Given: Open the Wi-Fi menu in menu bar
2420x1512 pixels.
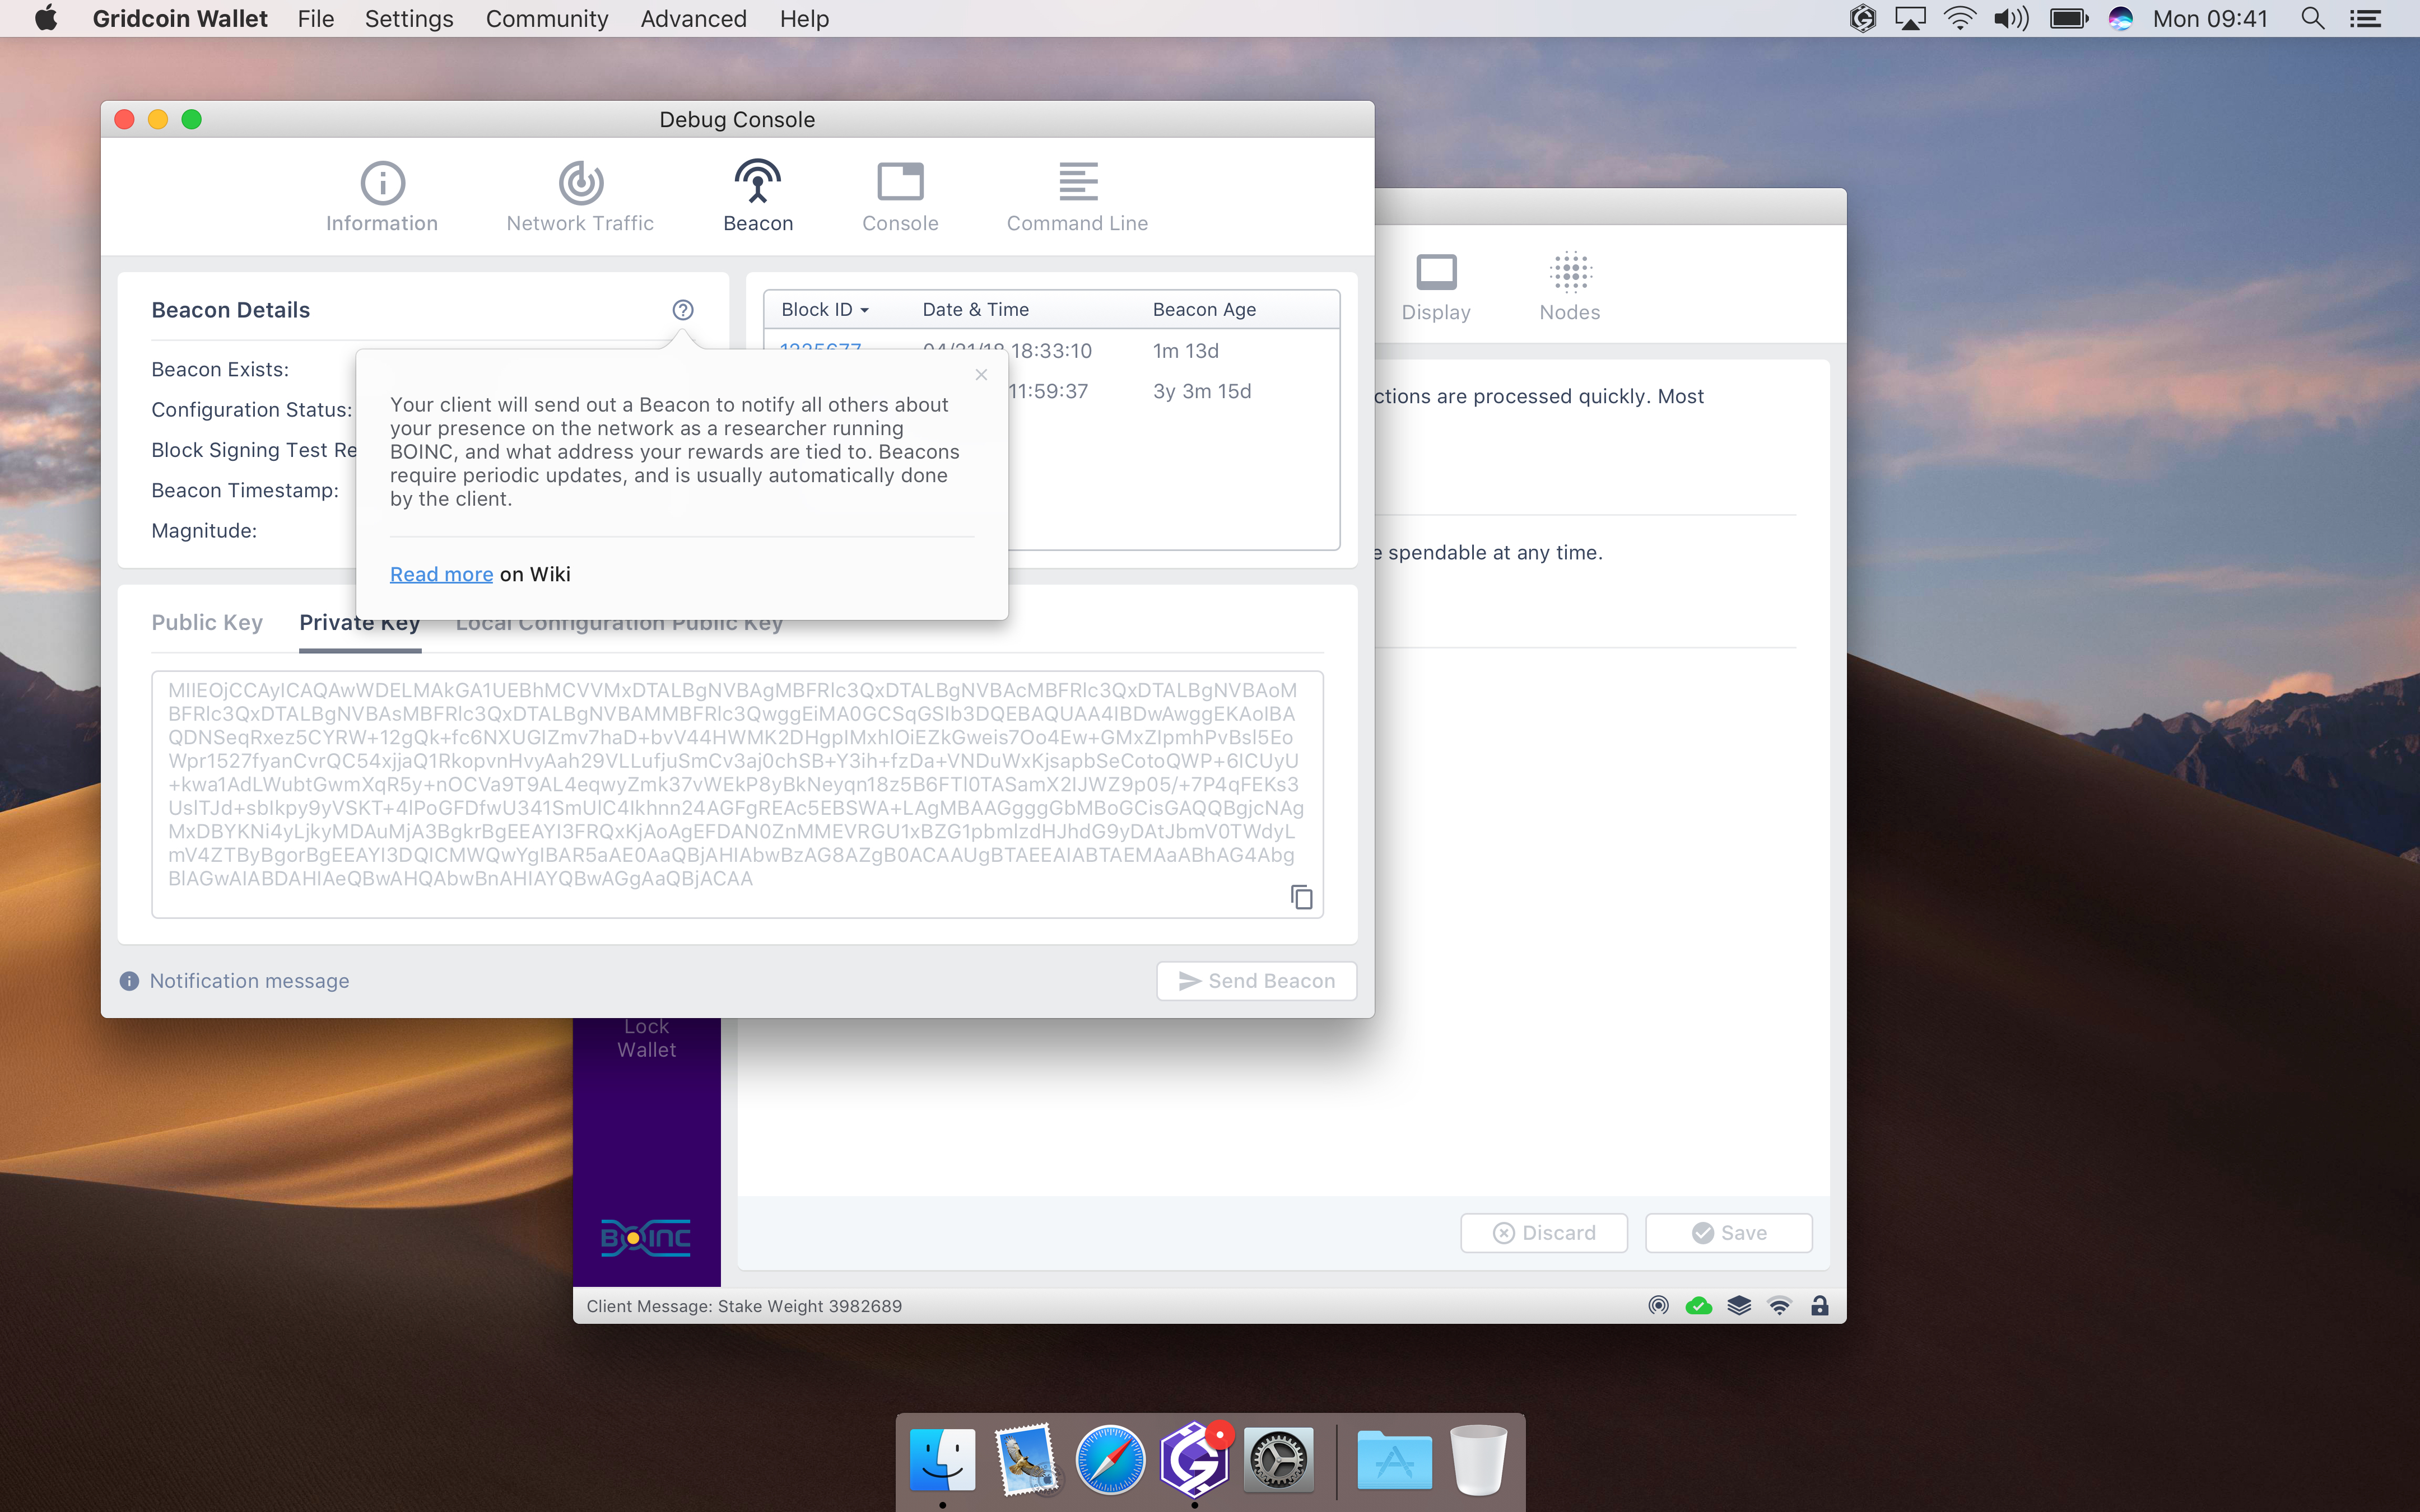Looking at the screenshot, I should pos(1959,19).
